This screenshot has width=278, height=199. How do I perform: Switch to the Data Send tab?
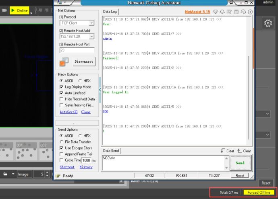point(111,151)
